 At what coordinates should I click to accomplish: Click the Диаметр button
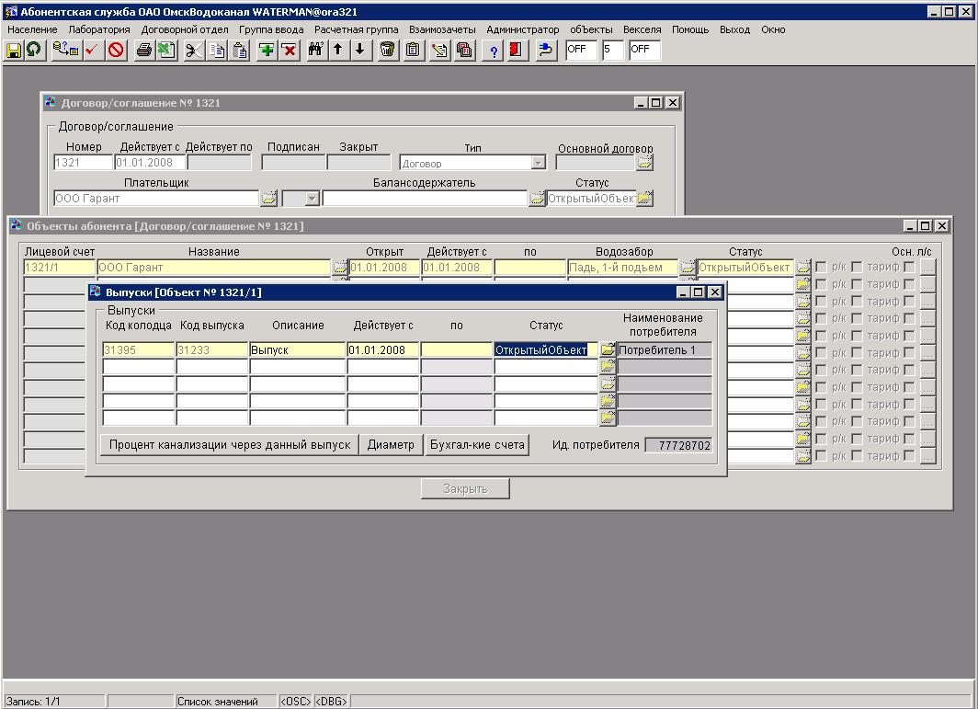click(391, 445)
